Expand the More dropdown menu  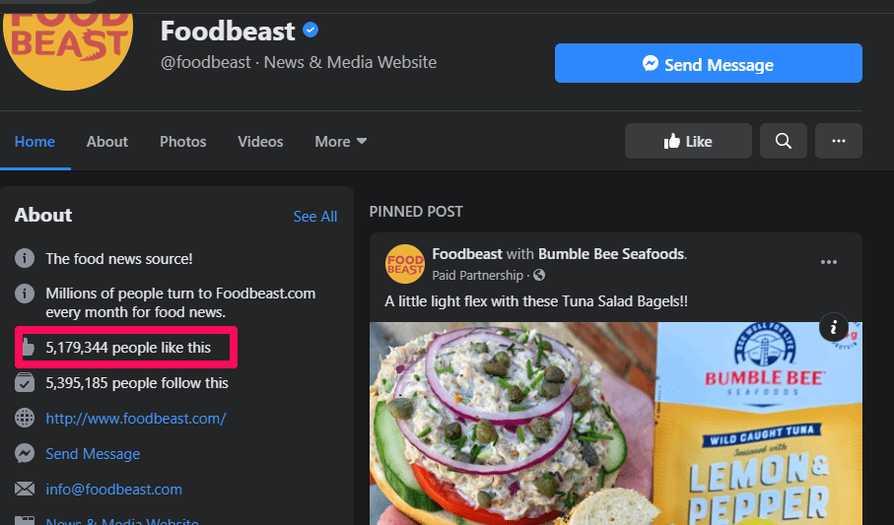tap(341, 141)
